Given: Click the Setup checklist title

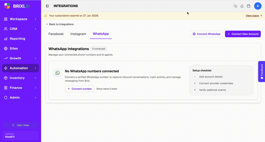Looking at the screenshot, I should pyautogui.click(x=202, y=71).
